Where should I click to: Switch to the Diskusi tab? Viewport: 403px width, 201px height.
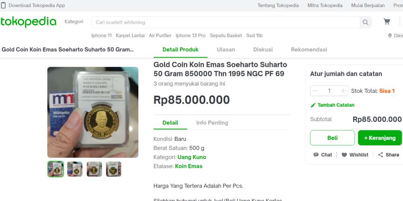coord(263,50)
